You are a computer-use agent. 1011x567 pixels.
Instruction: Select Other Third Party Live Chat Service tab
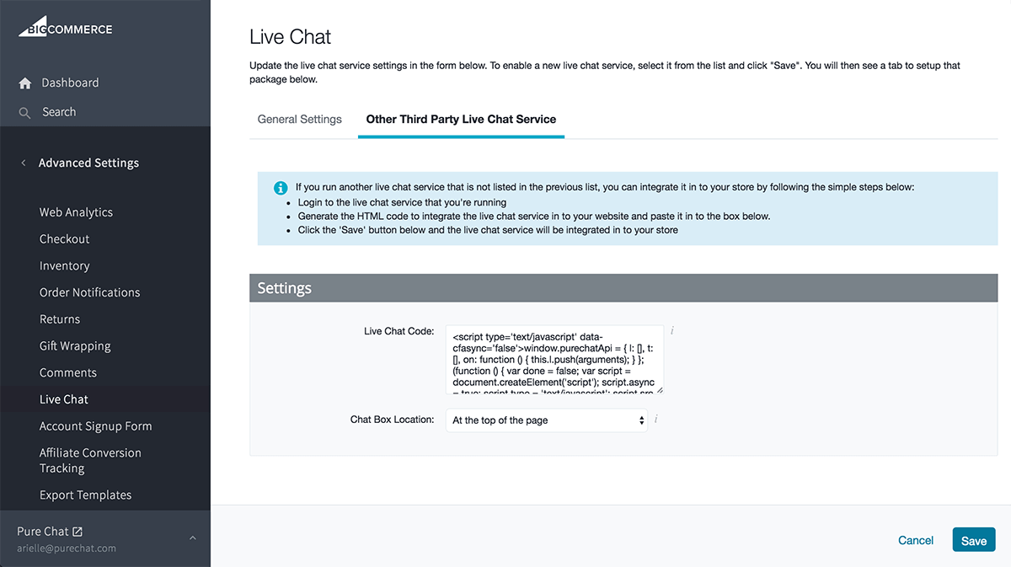[x=461, y=119]
